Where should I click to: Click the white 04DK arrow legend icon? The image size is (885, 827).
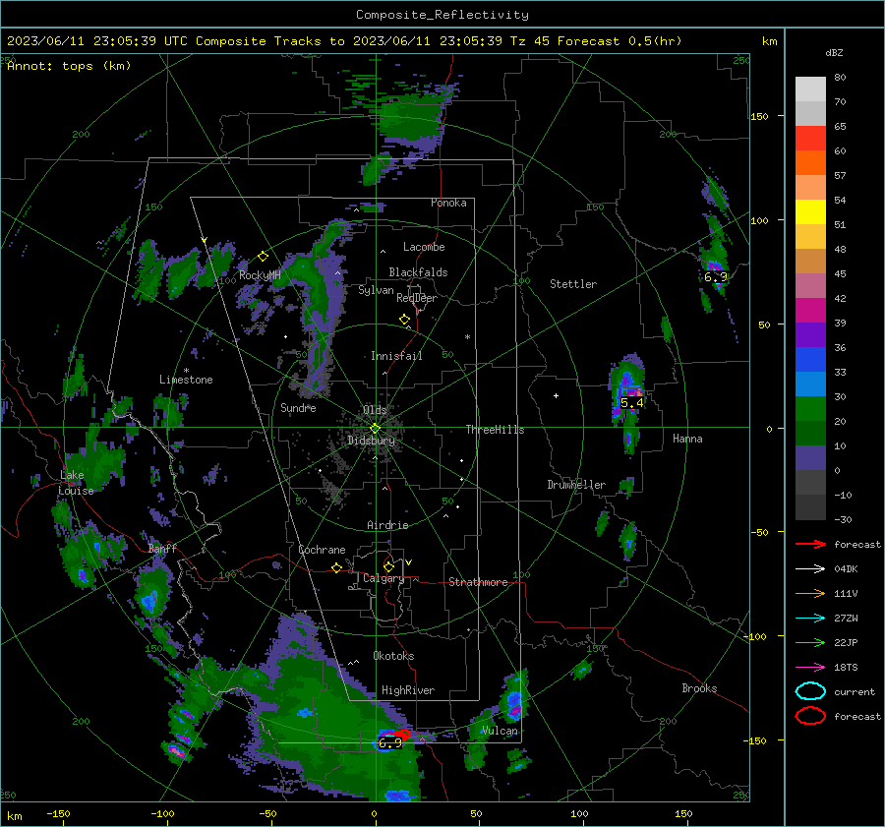tap(810, 569)
